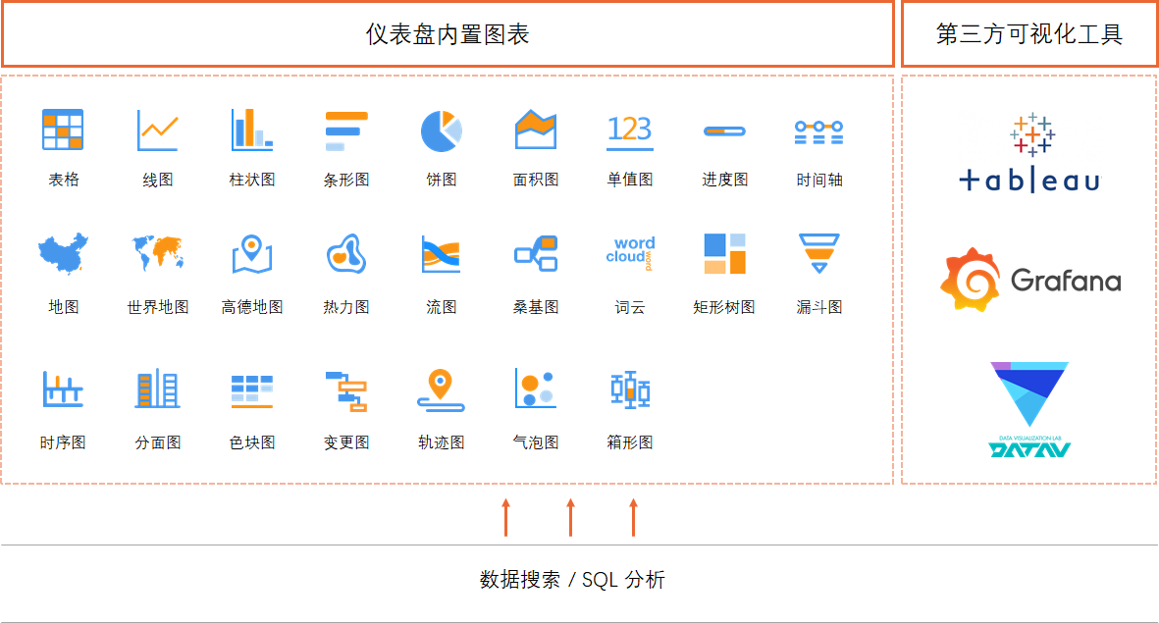This screenshot has height=623, width=1159.
Task: Click the Tableau logo
Action: pos(1030,153)
